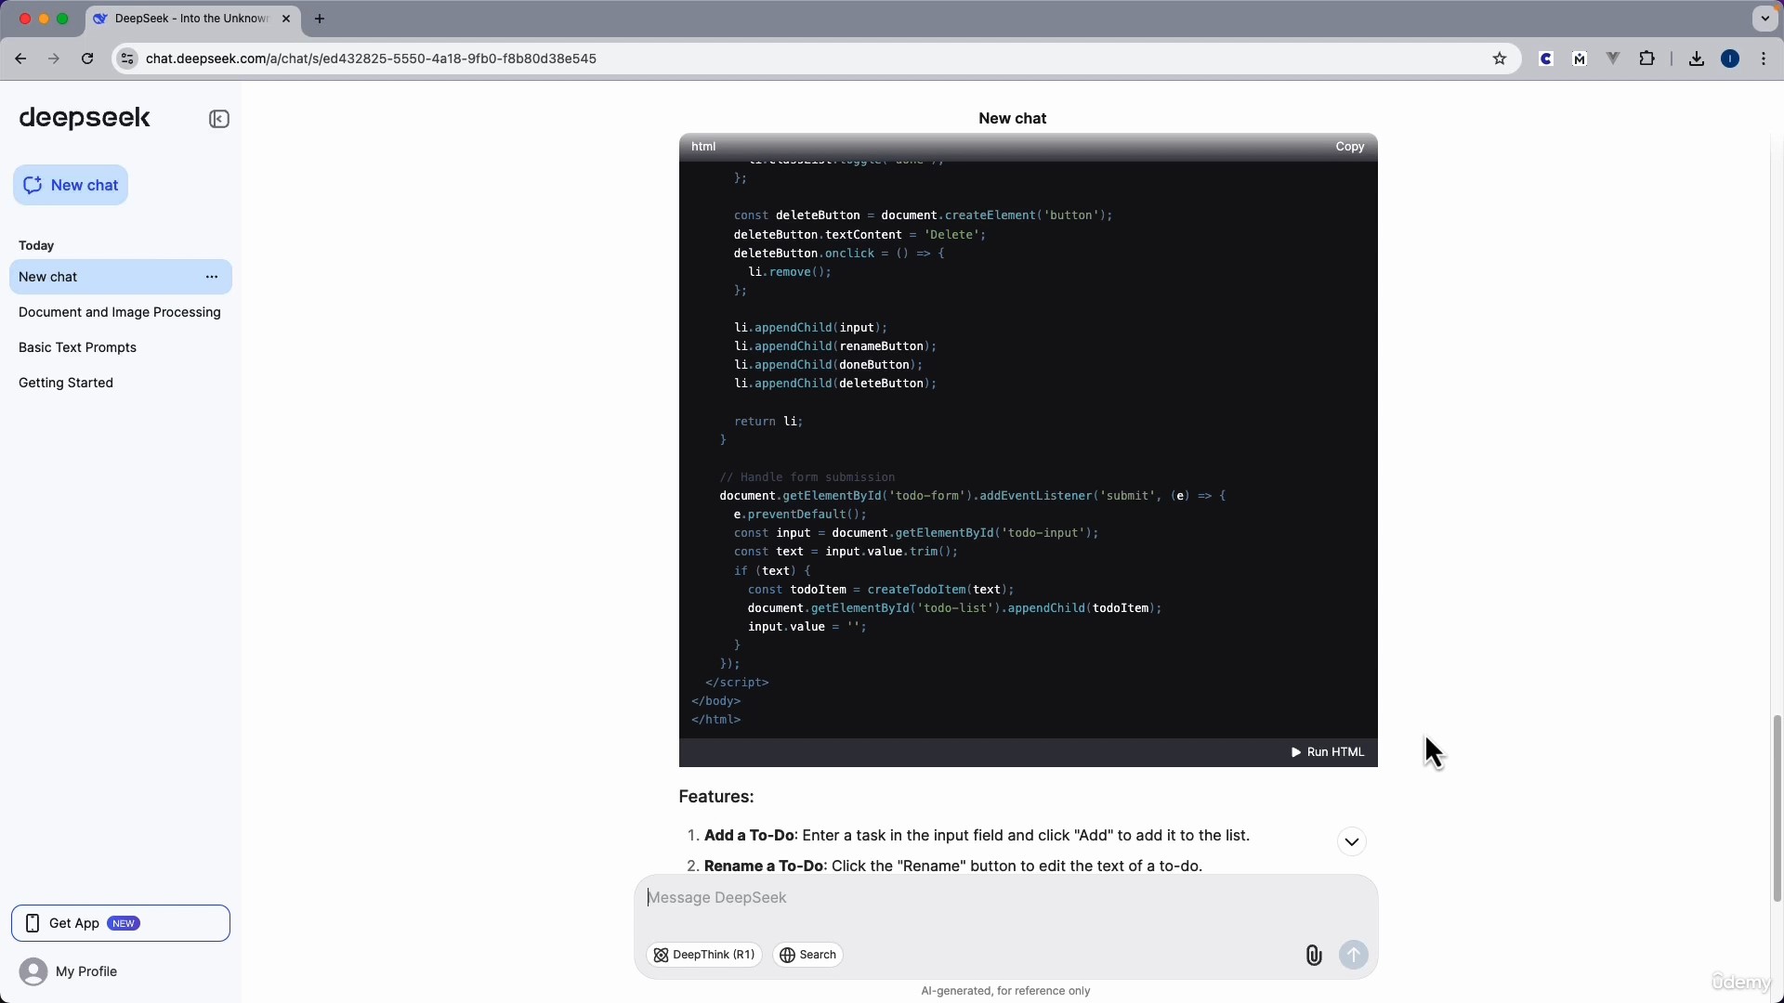The width and height of the screenshot is (1784, 1003).
Task: Collapse the DeepSeek sidebar
Action: tap(219, 119)
